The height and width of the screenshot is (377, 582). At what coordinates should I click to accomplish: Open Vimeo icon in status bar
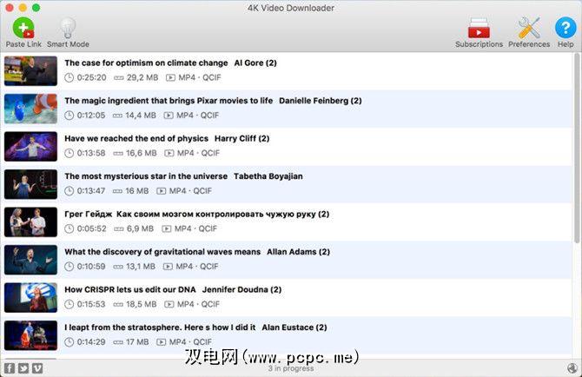[37, 368]
